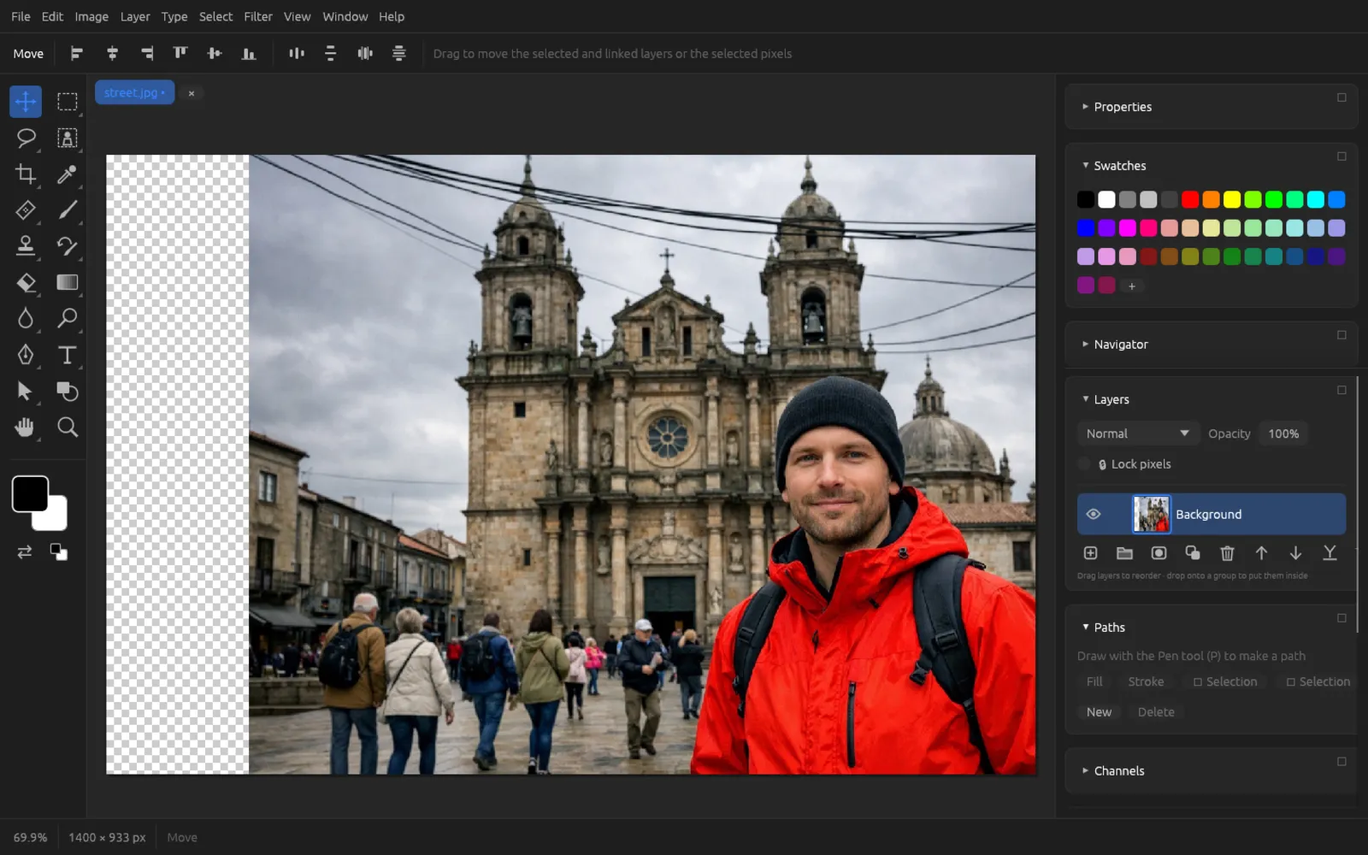The height and width of the screenshot is (855, 1368).
Task: Switch to the street.jpg document tab
Action: [134, 92]
